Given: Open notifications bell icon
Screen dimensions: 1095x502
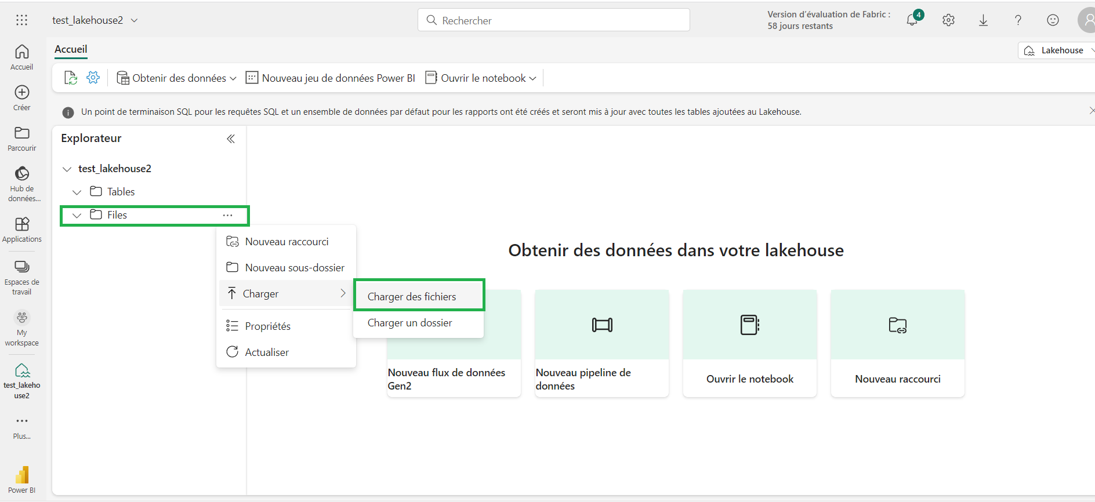Looking at the screenshot, I should tap(912, 20).
